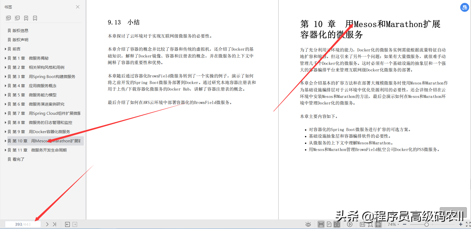471x229 pixels.
Task: Open the 版权声明 bookmark
Action: (20, 40)
